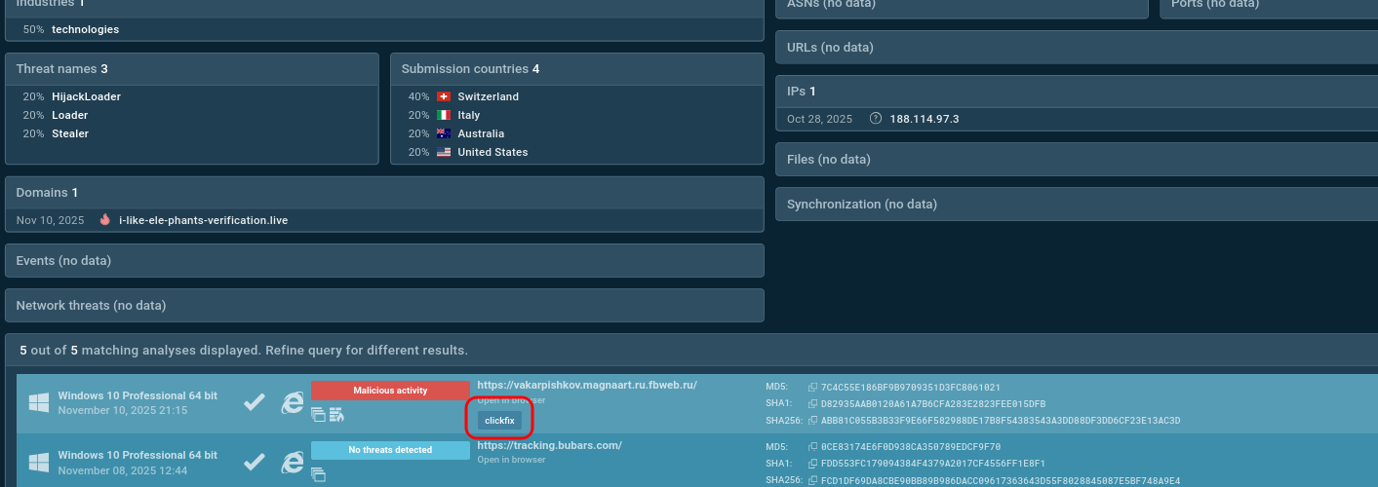This screenshot has height=487, width=1378.
Task: Copy the MD5 hash 0CE83174E6F0D938CA350789EDCF9F70
Action: pyautogui.click(x=812, y=447)
